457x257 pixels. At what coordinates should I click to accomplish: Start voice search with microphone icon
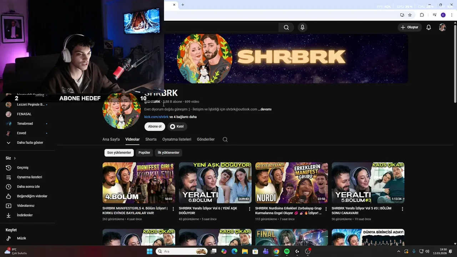pyautogui.click(x=302, y=27)
